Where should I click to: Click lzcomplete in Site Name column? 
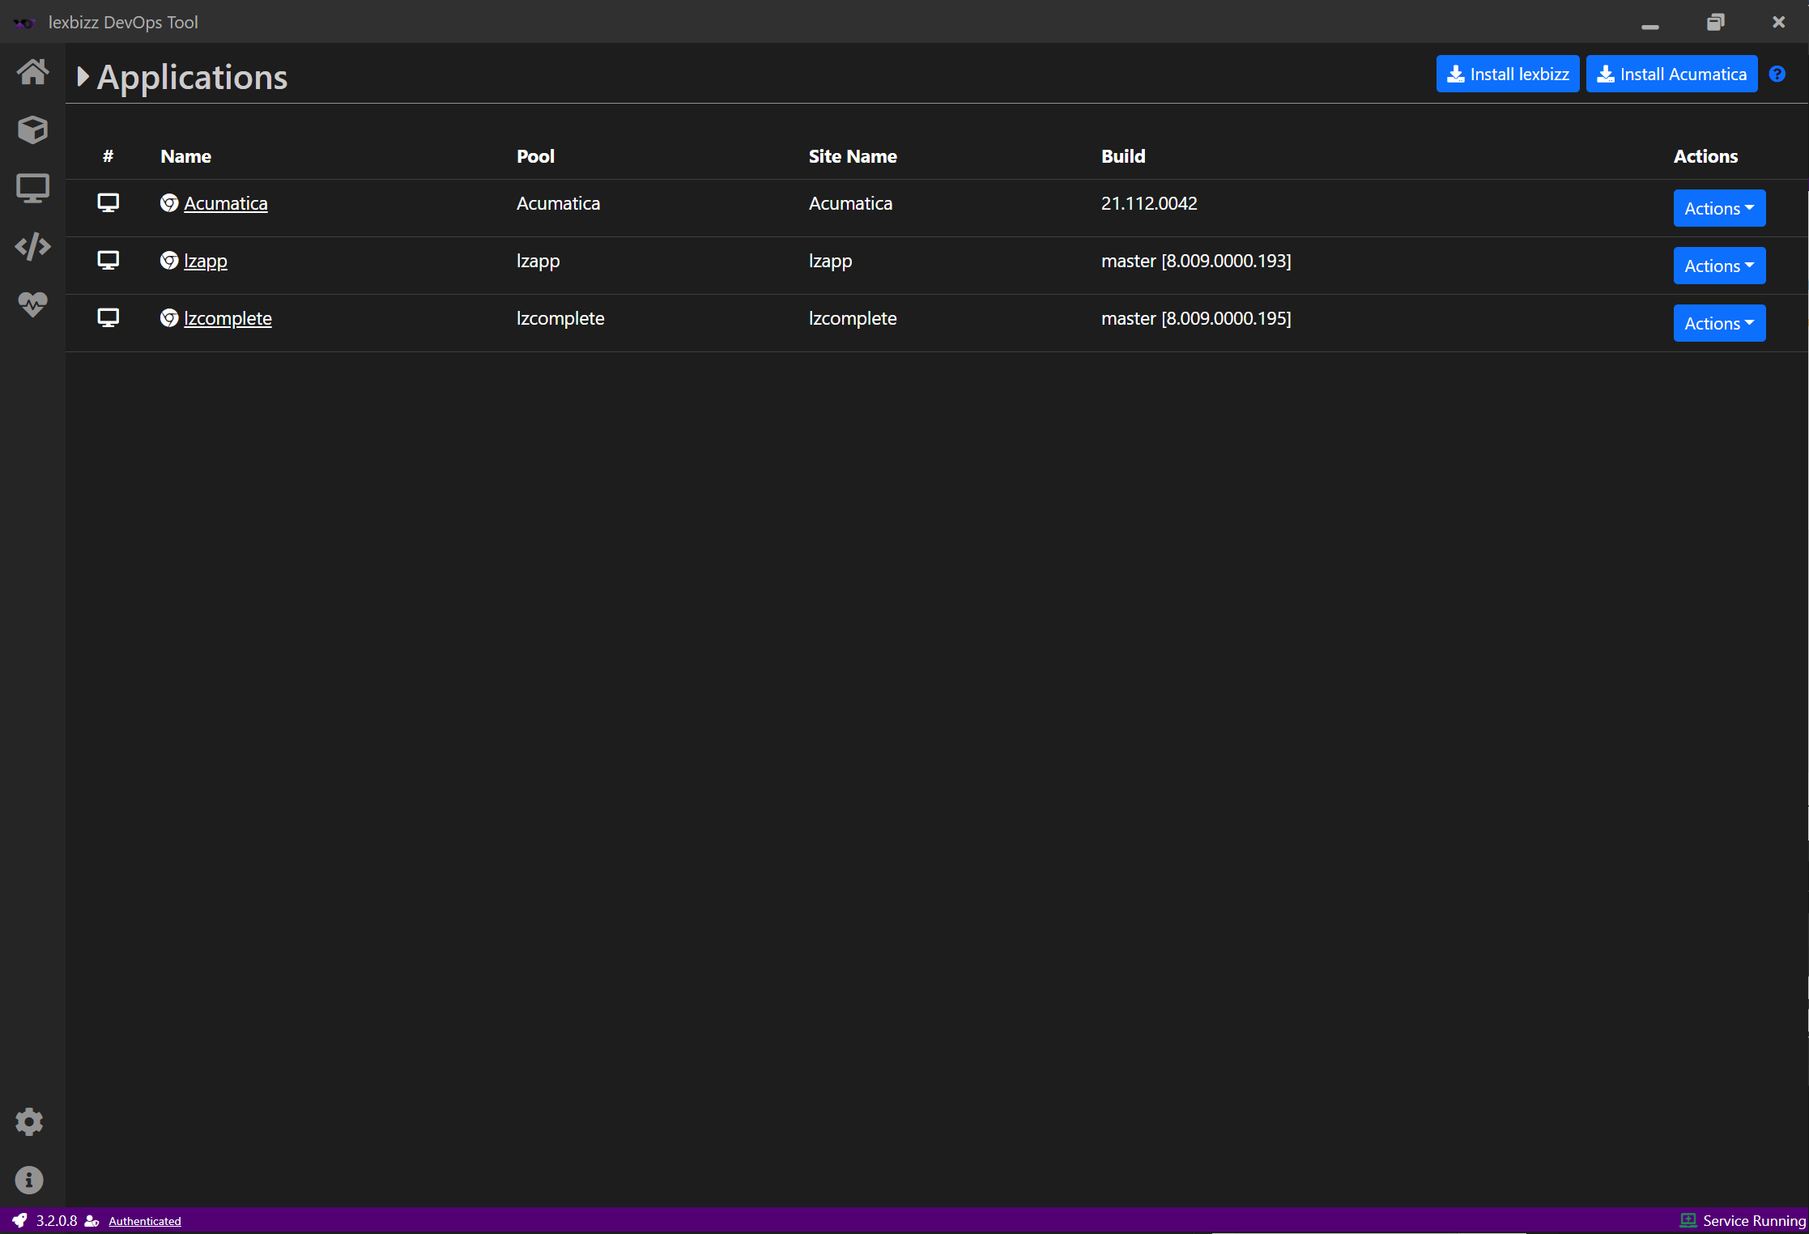(x=853, y=318)
